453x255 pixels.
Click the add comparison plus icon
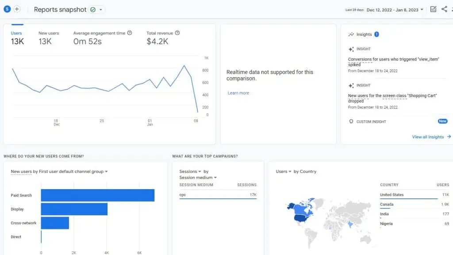tap(16, 9)
